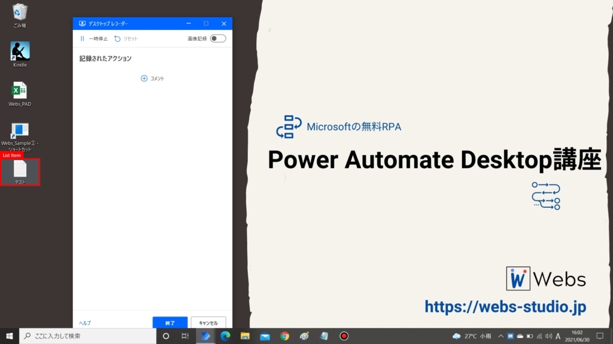Open the notepad-style app on taskbar
Viewport: 613px width, 344px height.
[x=324, y=336]
